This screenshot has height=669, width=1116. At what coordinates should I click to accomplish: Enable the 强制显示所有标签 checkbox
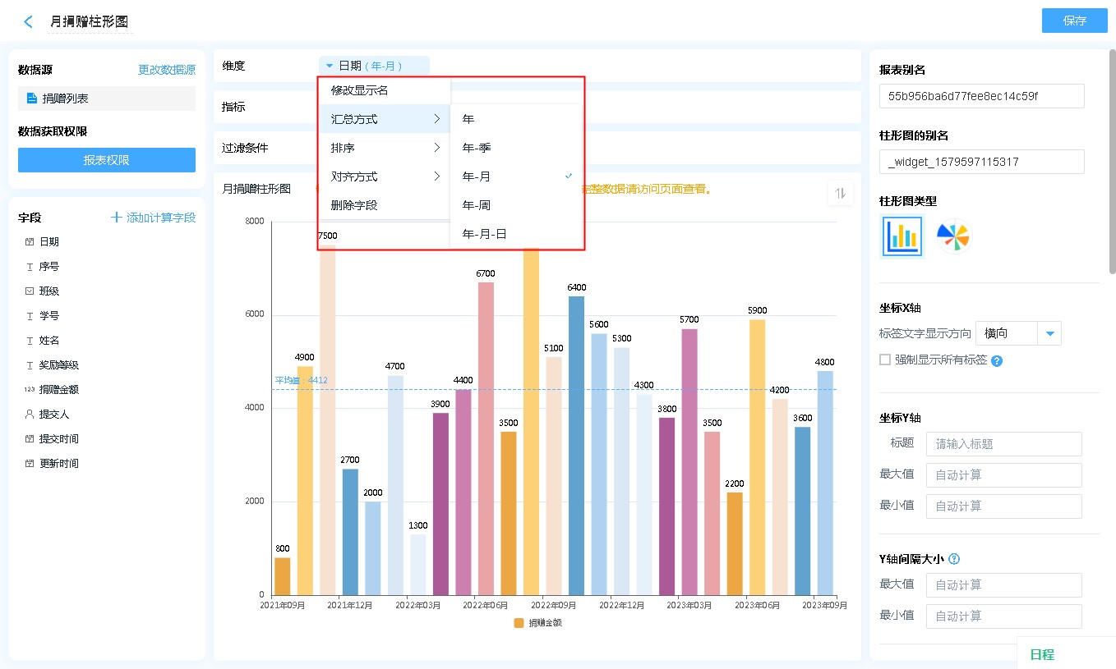tap(885, 360)
